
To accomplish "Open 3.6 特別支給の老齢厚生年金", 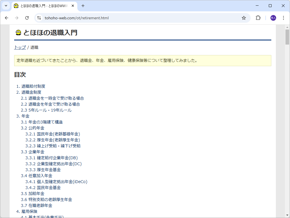I will (46, 200).
